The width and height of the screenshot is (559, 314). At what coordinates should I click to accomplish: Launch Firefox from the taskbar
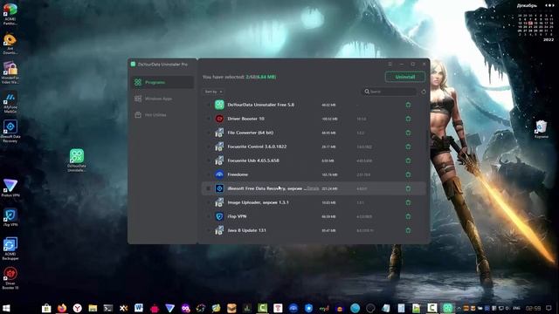[62, 308]
